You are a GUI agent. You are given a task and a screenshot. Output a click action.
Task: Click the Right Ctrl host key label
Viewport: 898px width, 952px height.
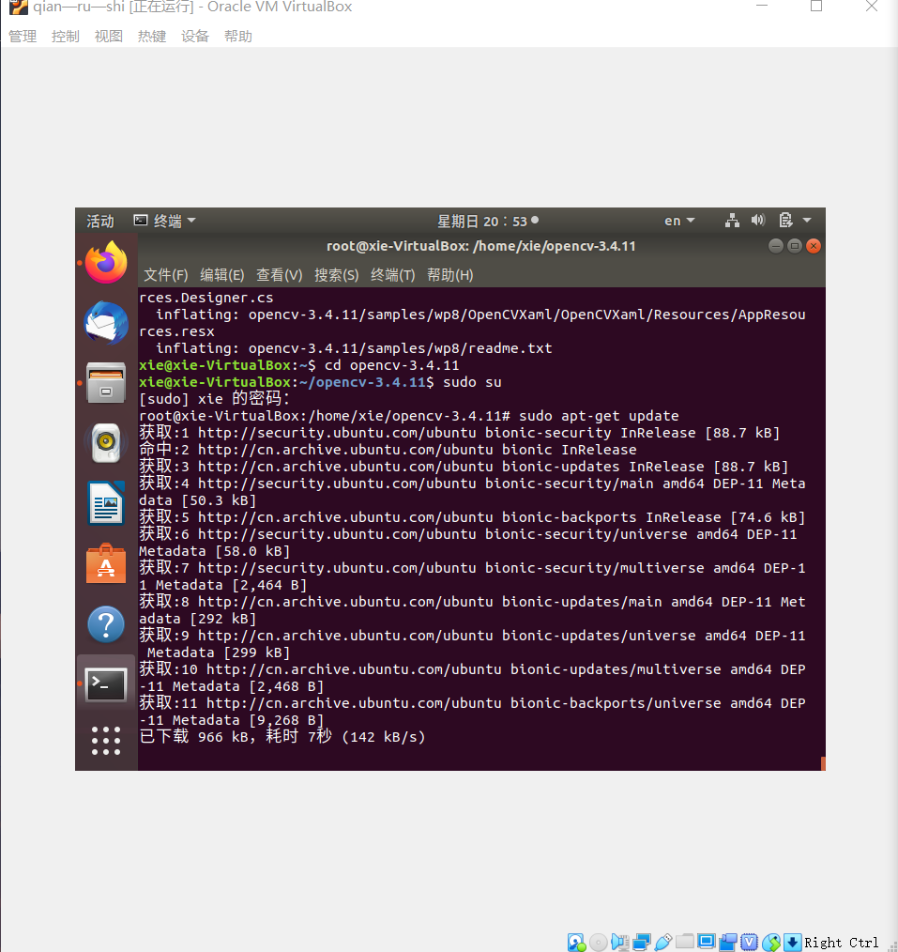click(x=841, y=943)
